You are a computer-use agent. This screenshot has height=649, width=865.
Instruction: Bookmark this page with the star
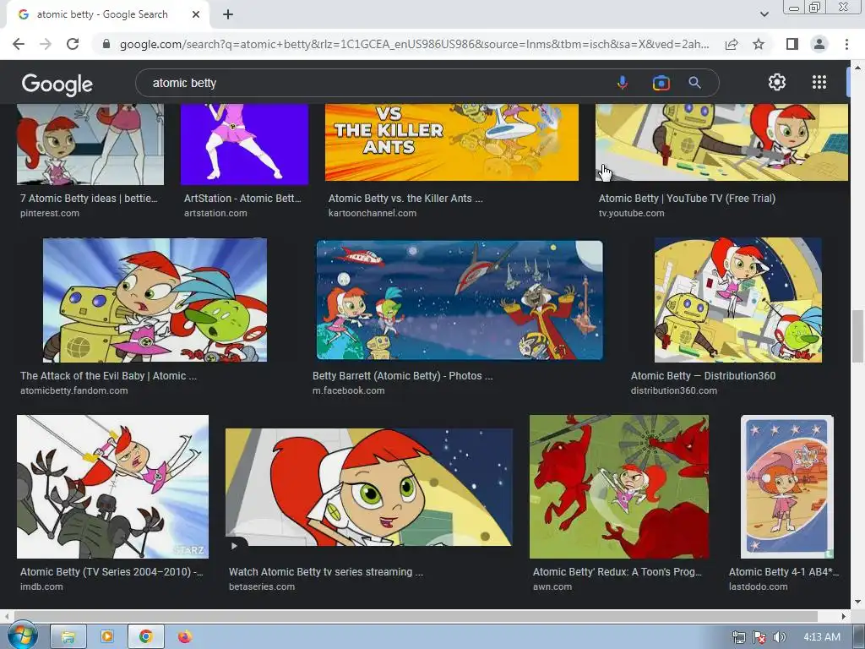click(x=759, y=44)
